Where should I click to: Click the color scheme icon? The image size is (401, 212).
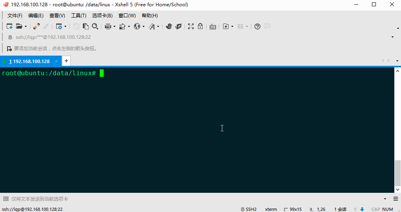pos(123,26)
